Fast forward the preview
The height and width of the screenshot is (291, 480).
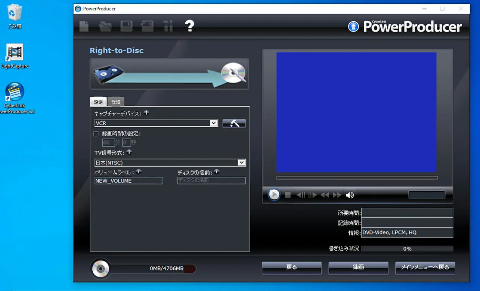coord(337,195)
